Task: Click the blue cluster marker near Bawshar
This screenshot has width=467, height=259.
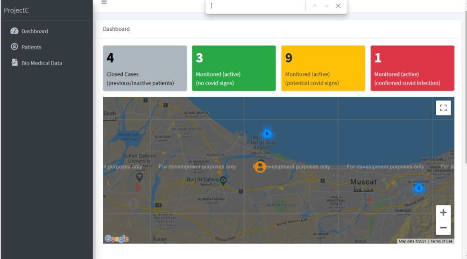Action: click(418, 188)
